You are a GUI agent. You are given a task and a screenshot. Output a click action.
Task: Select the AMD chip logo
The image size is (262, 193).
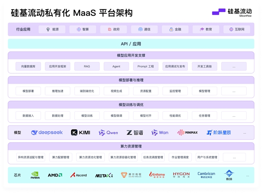pos(55,175)
